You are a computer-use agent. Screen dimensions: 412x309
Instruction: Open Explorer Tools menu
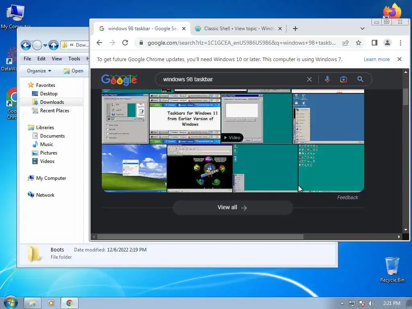(x=74, y=59)
